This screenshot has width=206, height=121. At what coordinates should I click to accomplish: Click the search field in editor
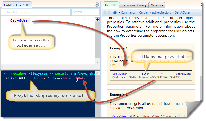(85, 12)
